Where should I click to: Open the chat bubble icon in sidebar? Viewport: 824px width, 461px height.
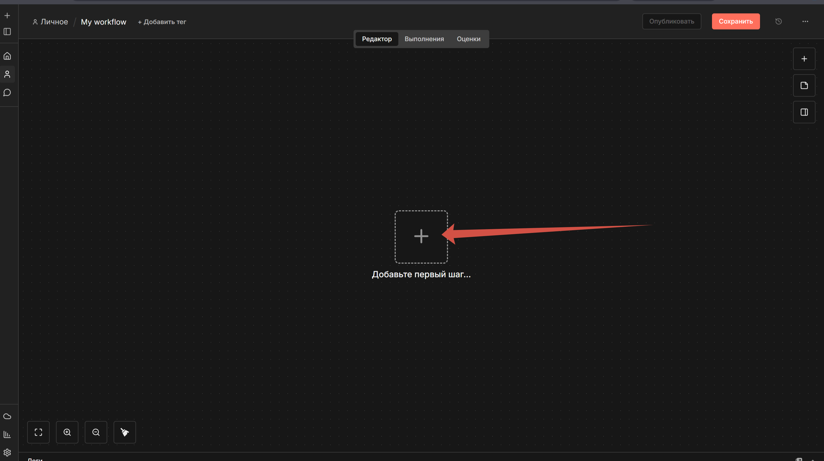click(x=7, y=93)
